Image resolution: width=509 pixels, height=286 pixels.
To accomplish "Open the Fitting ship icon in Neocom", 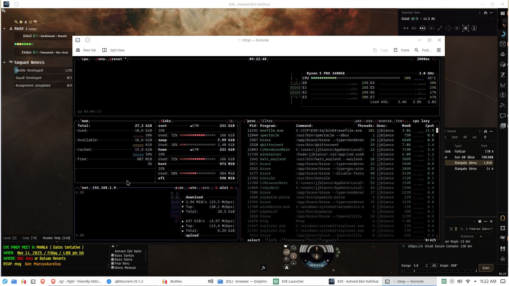I will (503, 54).
